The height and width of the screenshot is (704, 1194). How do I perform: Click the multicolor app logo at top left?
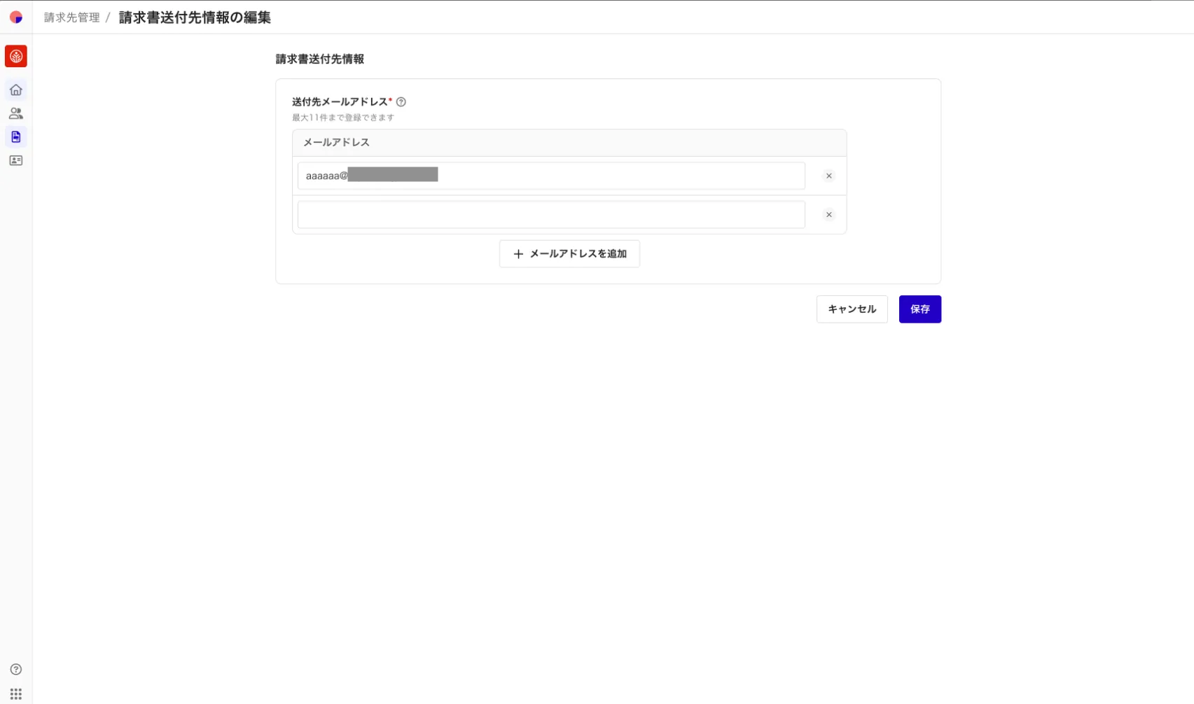(x=16, y=17)
